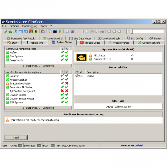The height and width of the screenshot is (167, 167).
Task: Click the bar chart toolbar icon
Action: point(26,31)
